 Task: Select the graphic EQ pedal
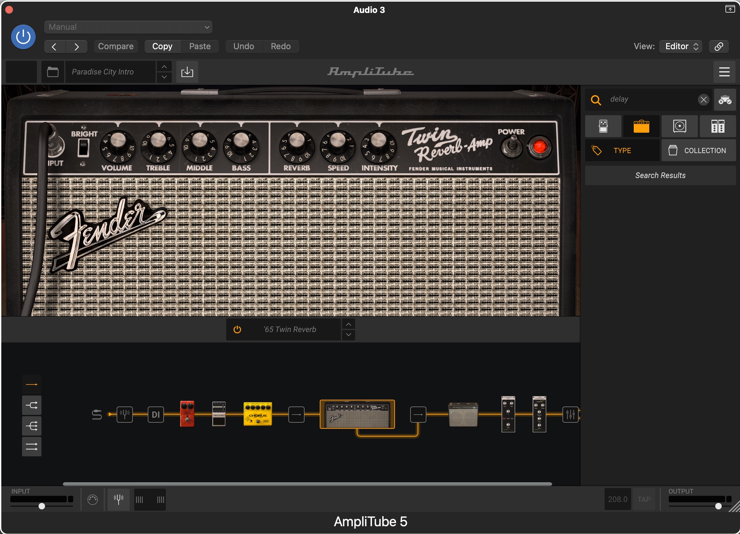(x=219, y=414)
